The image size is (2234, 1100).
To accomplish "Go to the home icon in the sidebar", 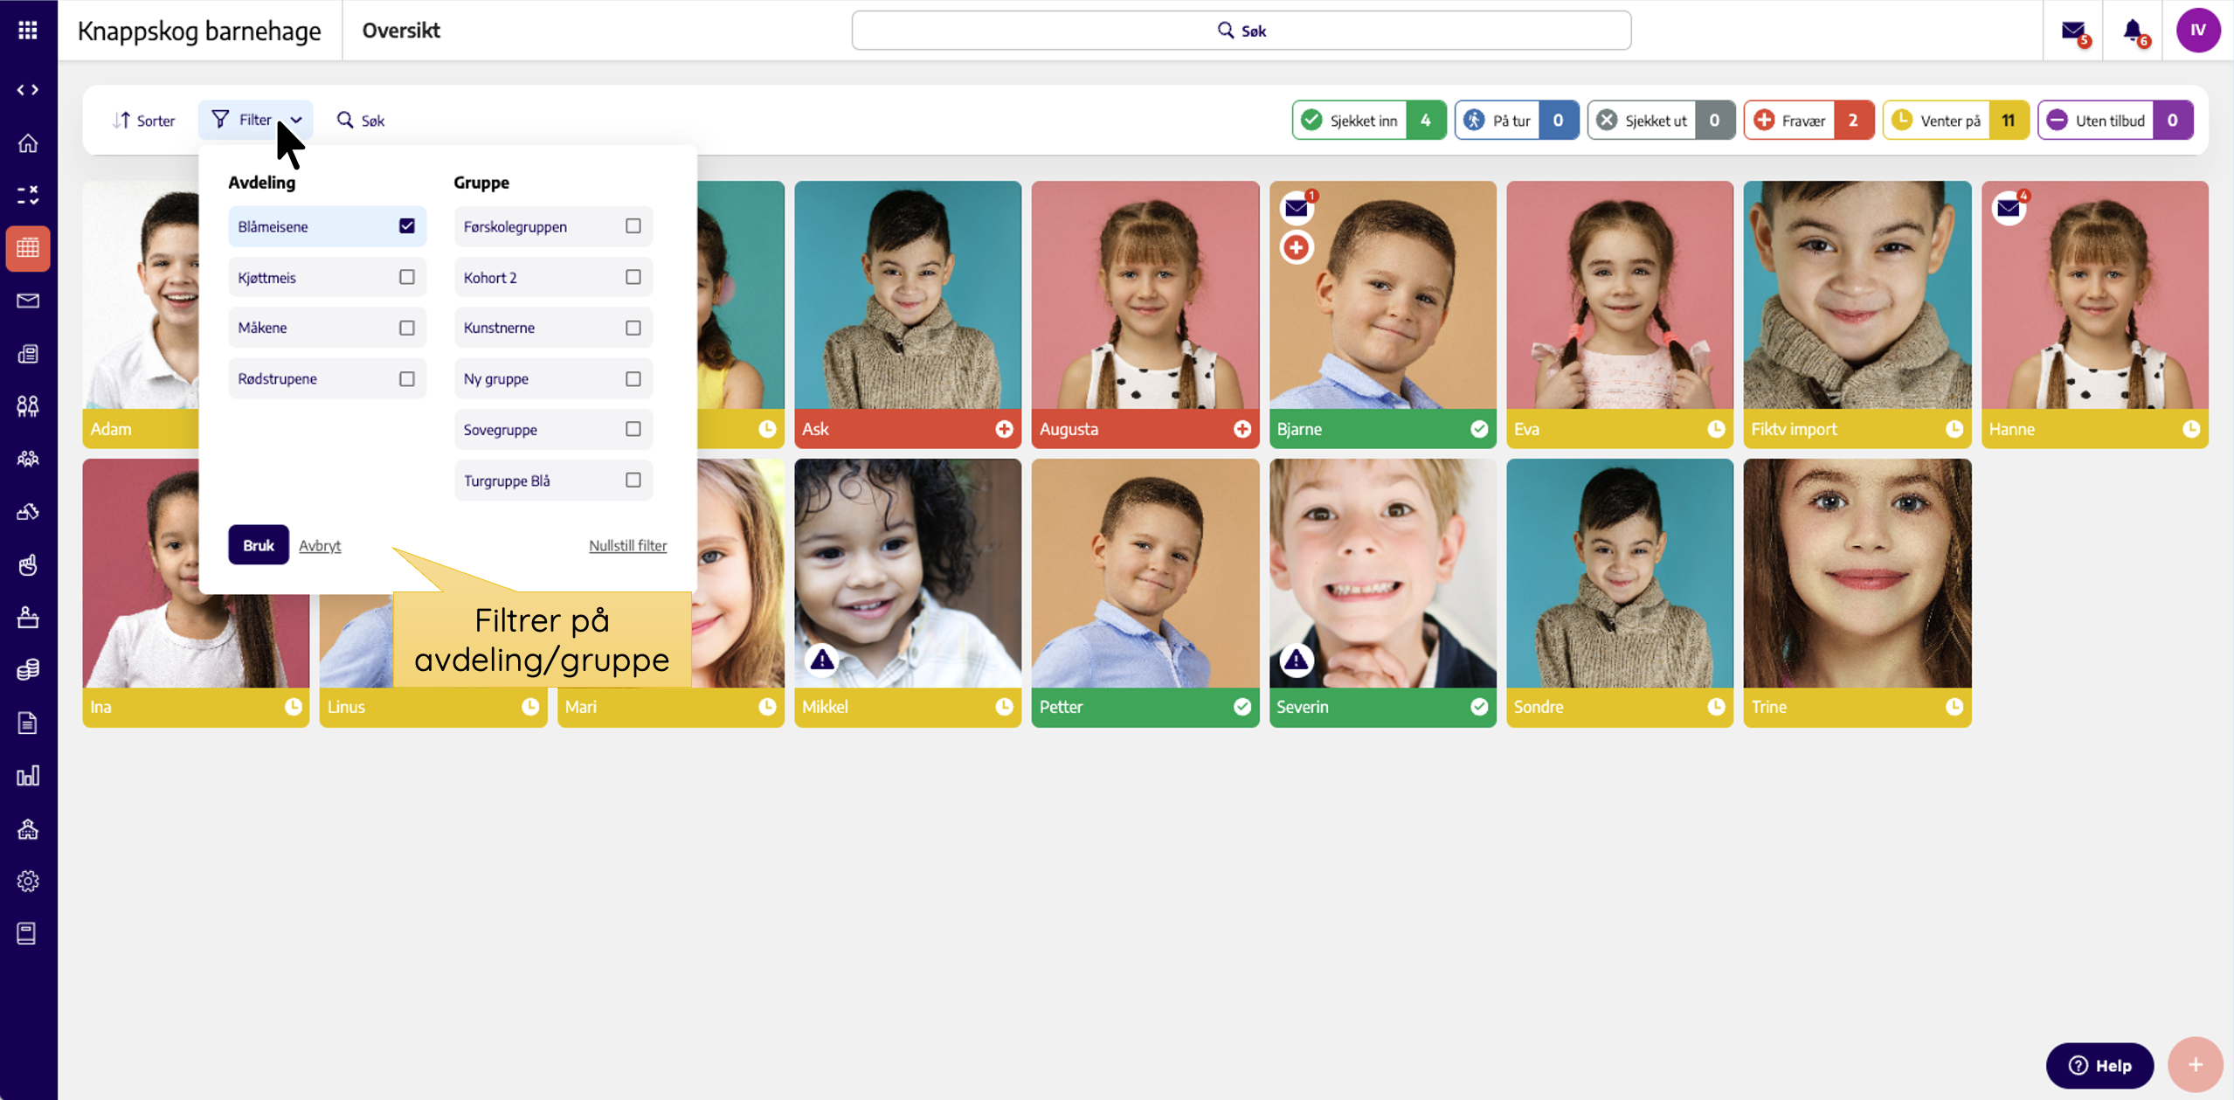I will point(28,142).
